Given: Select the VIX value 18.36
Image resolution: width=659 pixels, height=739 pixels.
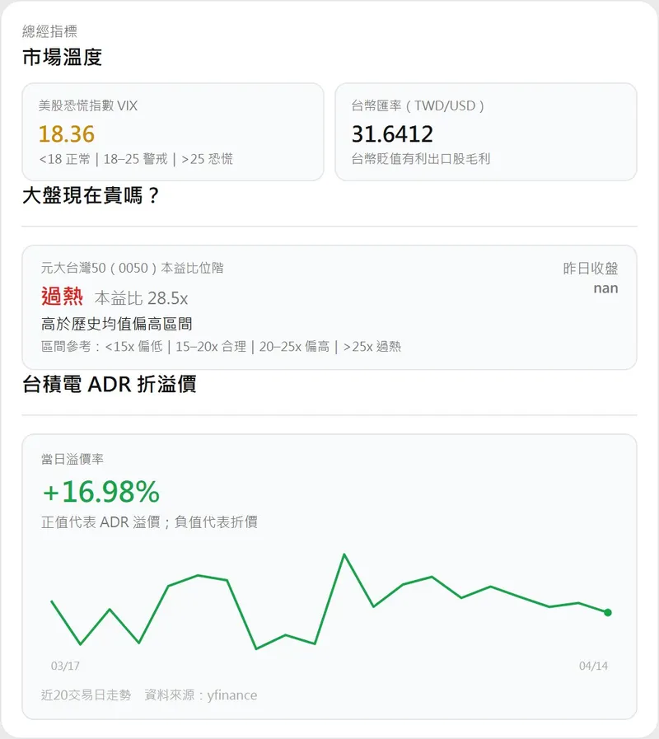Looking at the screenshot, I should [67, 133].
